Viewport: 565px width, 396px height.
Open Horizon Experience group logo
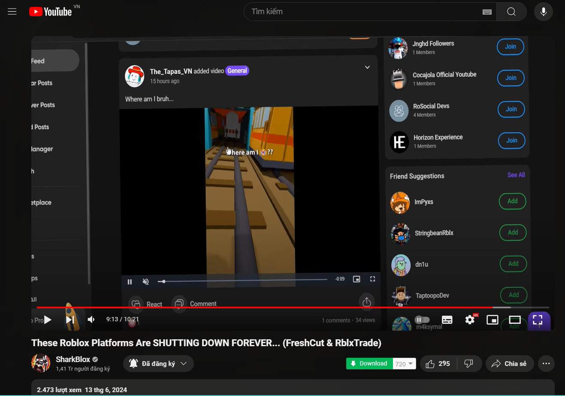[x=399, y=142]
